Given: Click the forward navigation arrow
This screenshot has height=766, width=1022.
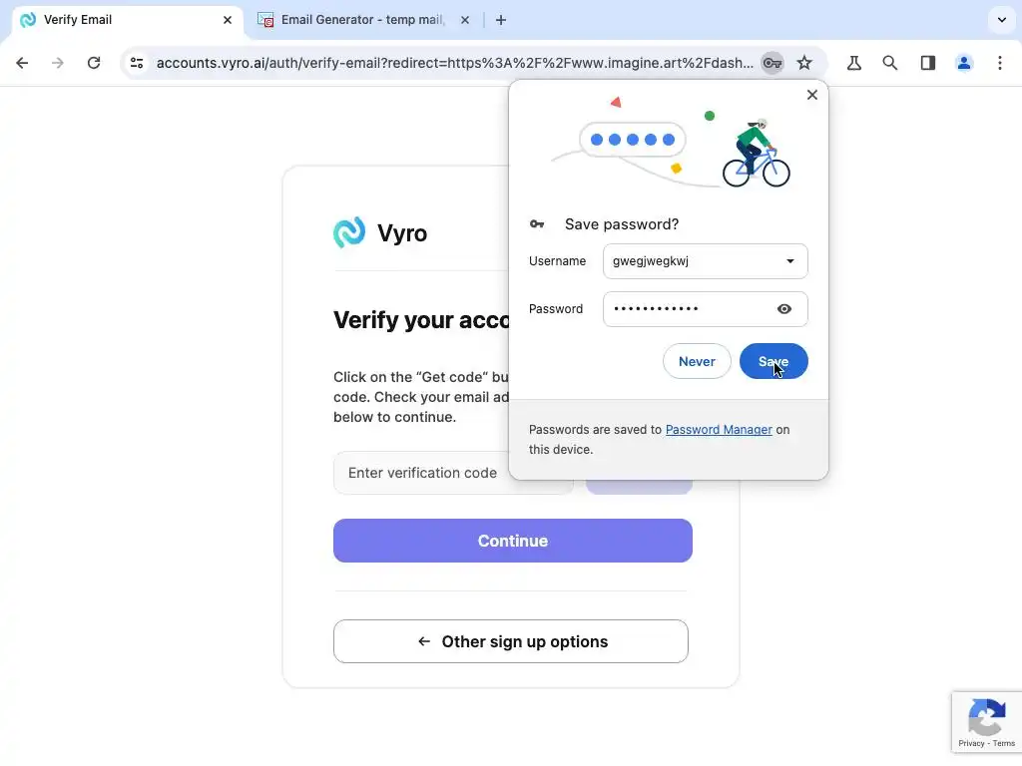Looking at the screenshot, I should tap(58, 63).
